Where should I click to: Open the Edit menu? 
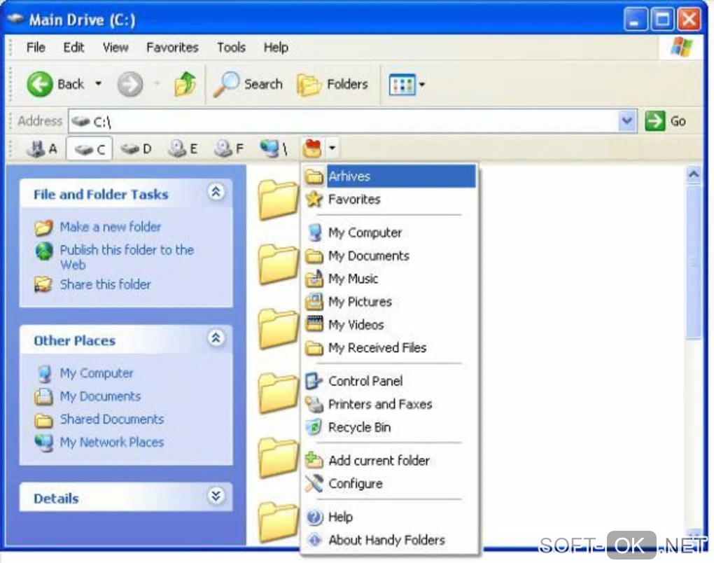[x=73, y=48]
